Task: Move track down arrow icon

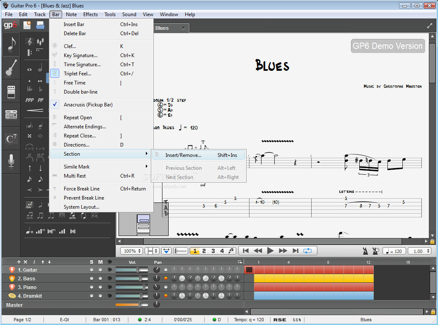Action: (49, 262)
